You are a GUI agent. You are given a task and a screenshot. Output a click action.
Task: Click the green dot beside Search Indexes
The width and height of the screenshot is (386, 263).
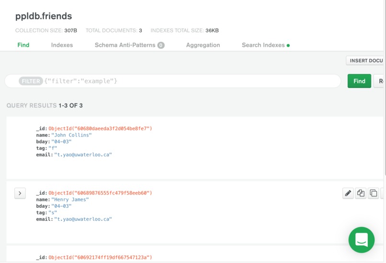pos(288,46)
